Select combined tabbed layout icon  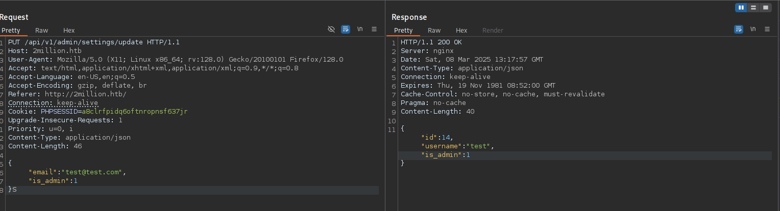(x=766, y=8)
